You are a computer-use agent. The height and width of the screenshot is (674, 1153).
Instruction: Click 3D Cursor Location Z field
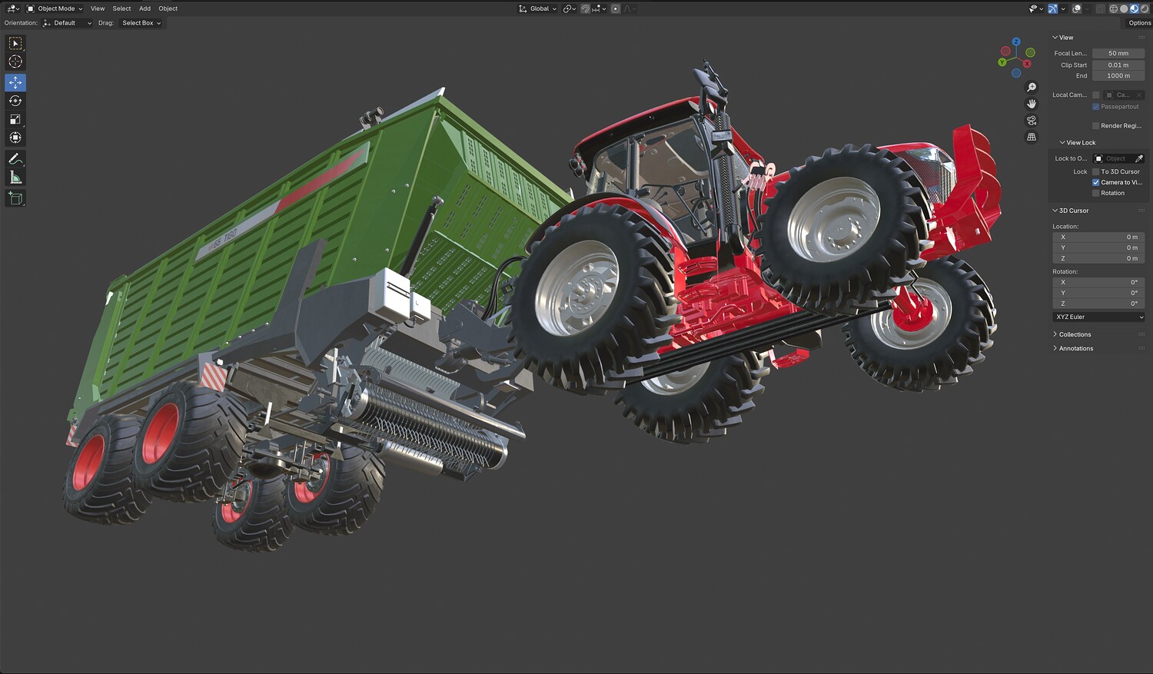[x=1099, y=259]
